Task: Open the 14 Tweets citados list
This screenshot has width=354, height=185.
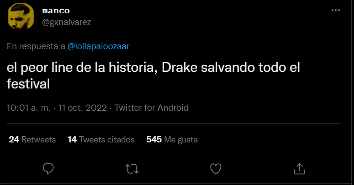Action: tap(101, 140)
